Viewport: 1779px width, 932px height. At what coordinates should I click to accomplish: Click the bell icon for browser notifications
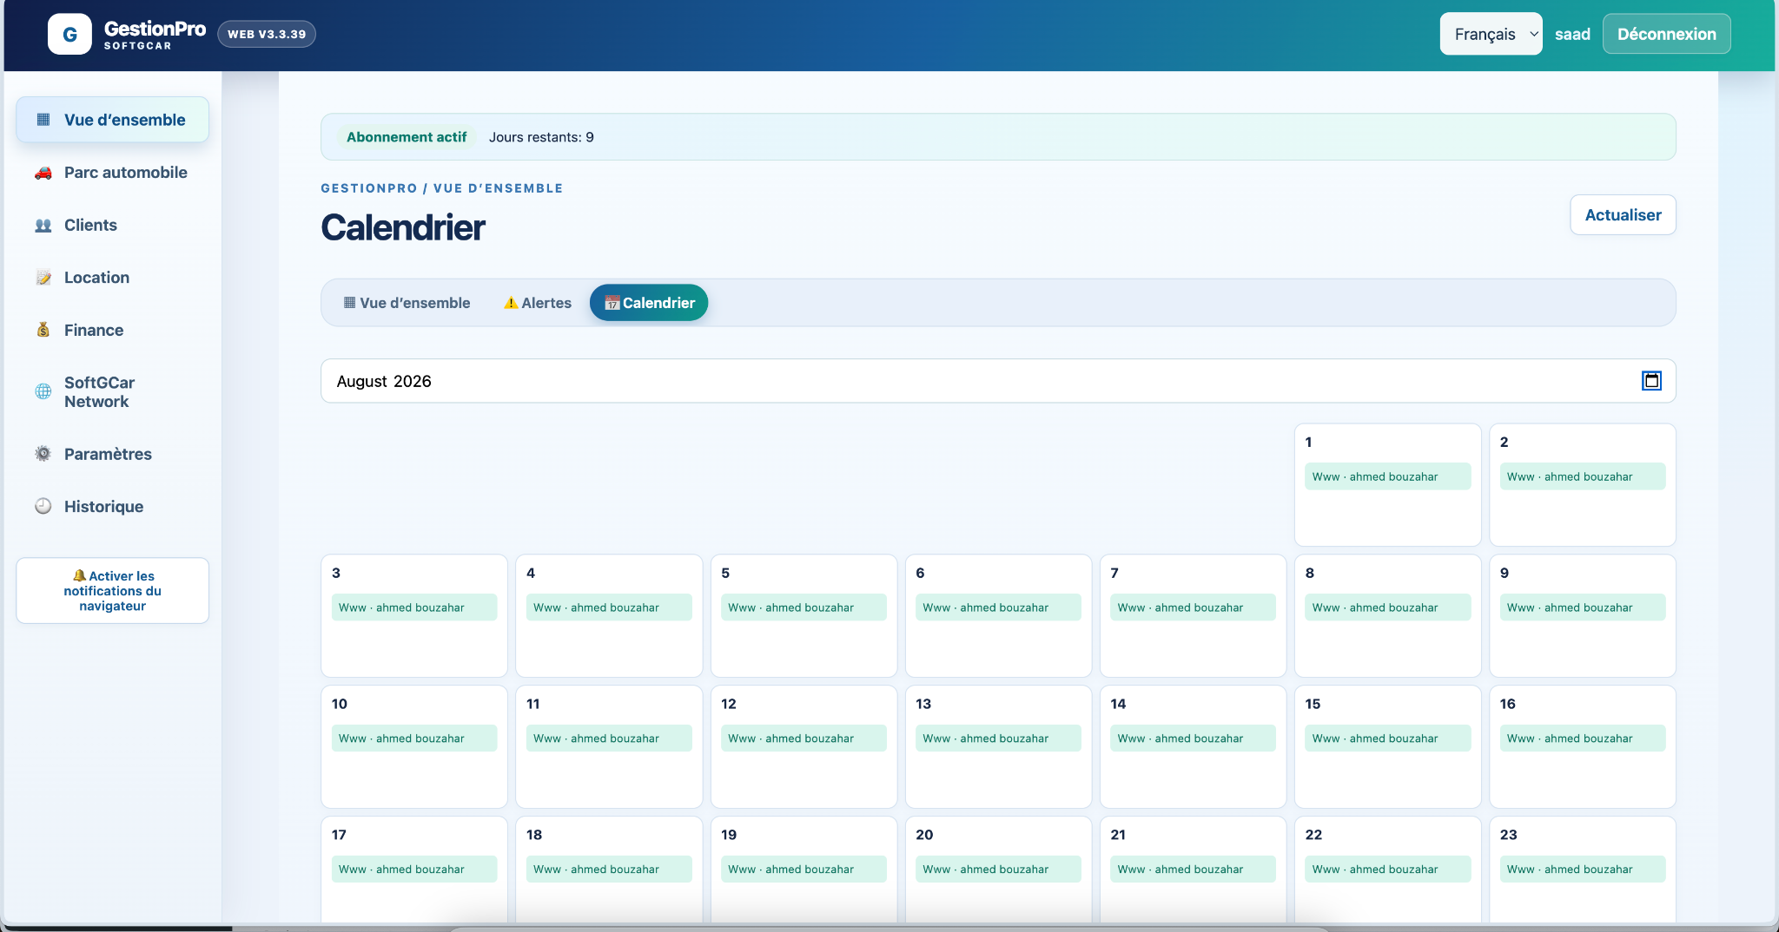click(80, 575)
